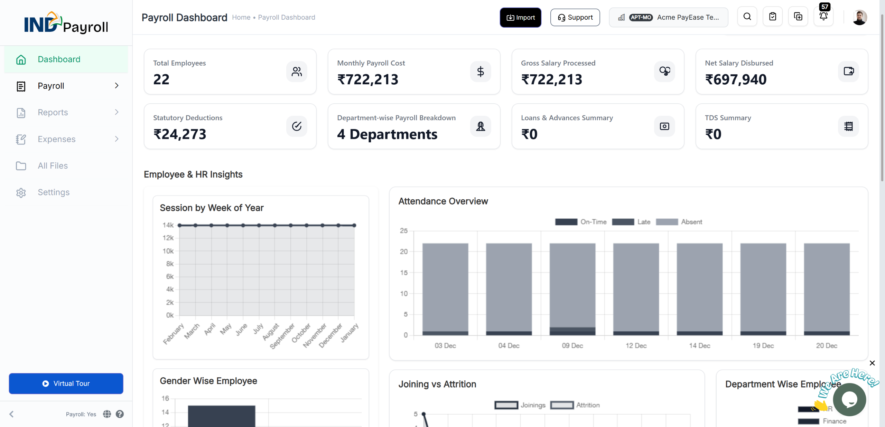Image resolution: width=885 pixels, height=427 pixels.
Task: Toggle the Joinings legend in Joining vs Attrition
Action: coord(520,405)
